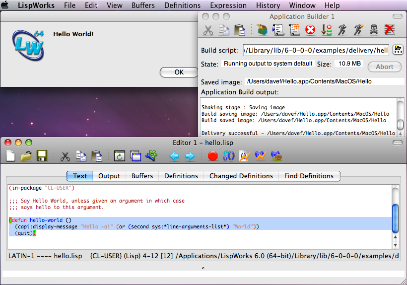The height and width of the screenshot is (285, 407).
Task: Browse for build script file icon
Action: click(x=398, y=49)
